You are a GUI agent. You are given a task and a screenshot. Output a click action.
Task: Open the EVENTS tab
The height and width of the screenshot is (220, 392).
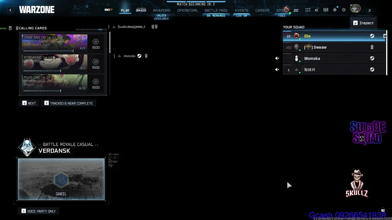(x=242, y=10)
